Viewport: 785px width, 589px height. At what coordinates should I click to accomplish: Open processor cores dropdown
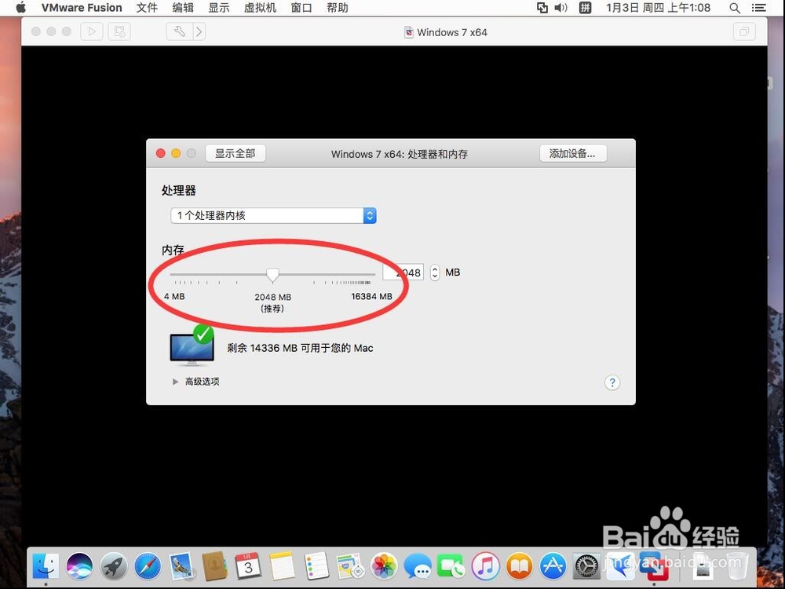coord(273,216)
